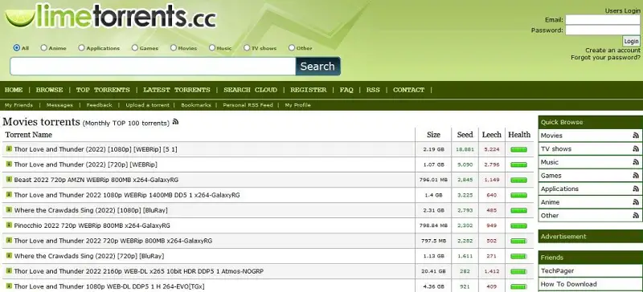Select the Music search category radio
643x292 pixels.
[x=212, y=47]
